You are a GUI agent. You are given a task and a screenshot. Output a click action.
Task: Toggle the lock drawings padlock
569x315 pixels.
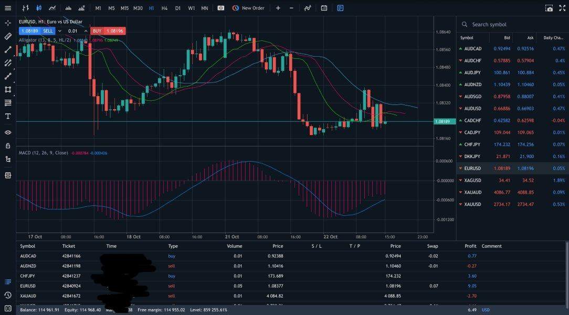coord(8,146)
